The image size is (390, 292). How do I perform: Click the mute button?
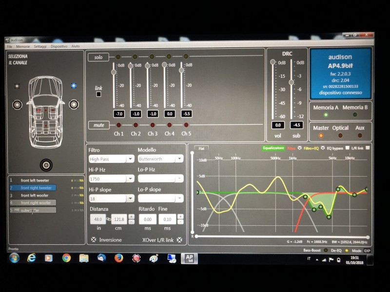99,125
